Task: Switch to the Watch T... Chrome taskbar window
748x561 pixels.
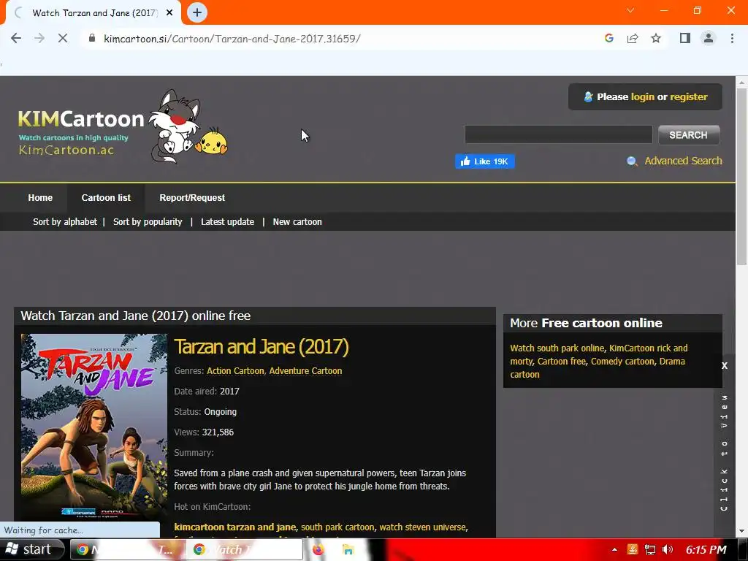Action: click(245, 549)
